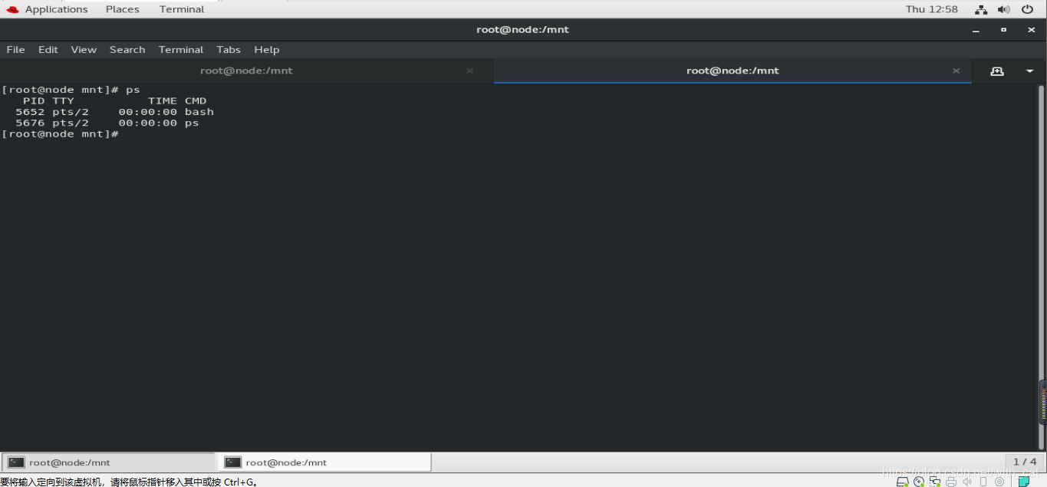Image resolution: width=1047 pixels, height=487 pixels.
Task: Open the View menu
Action: [x=84, y=49]
